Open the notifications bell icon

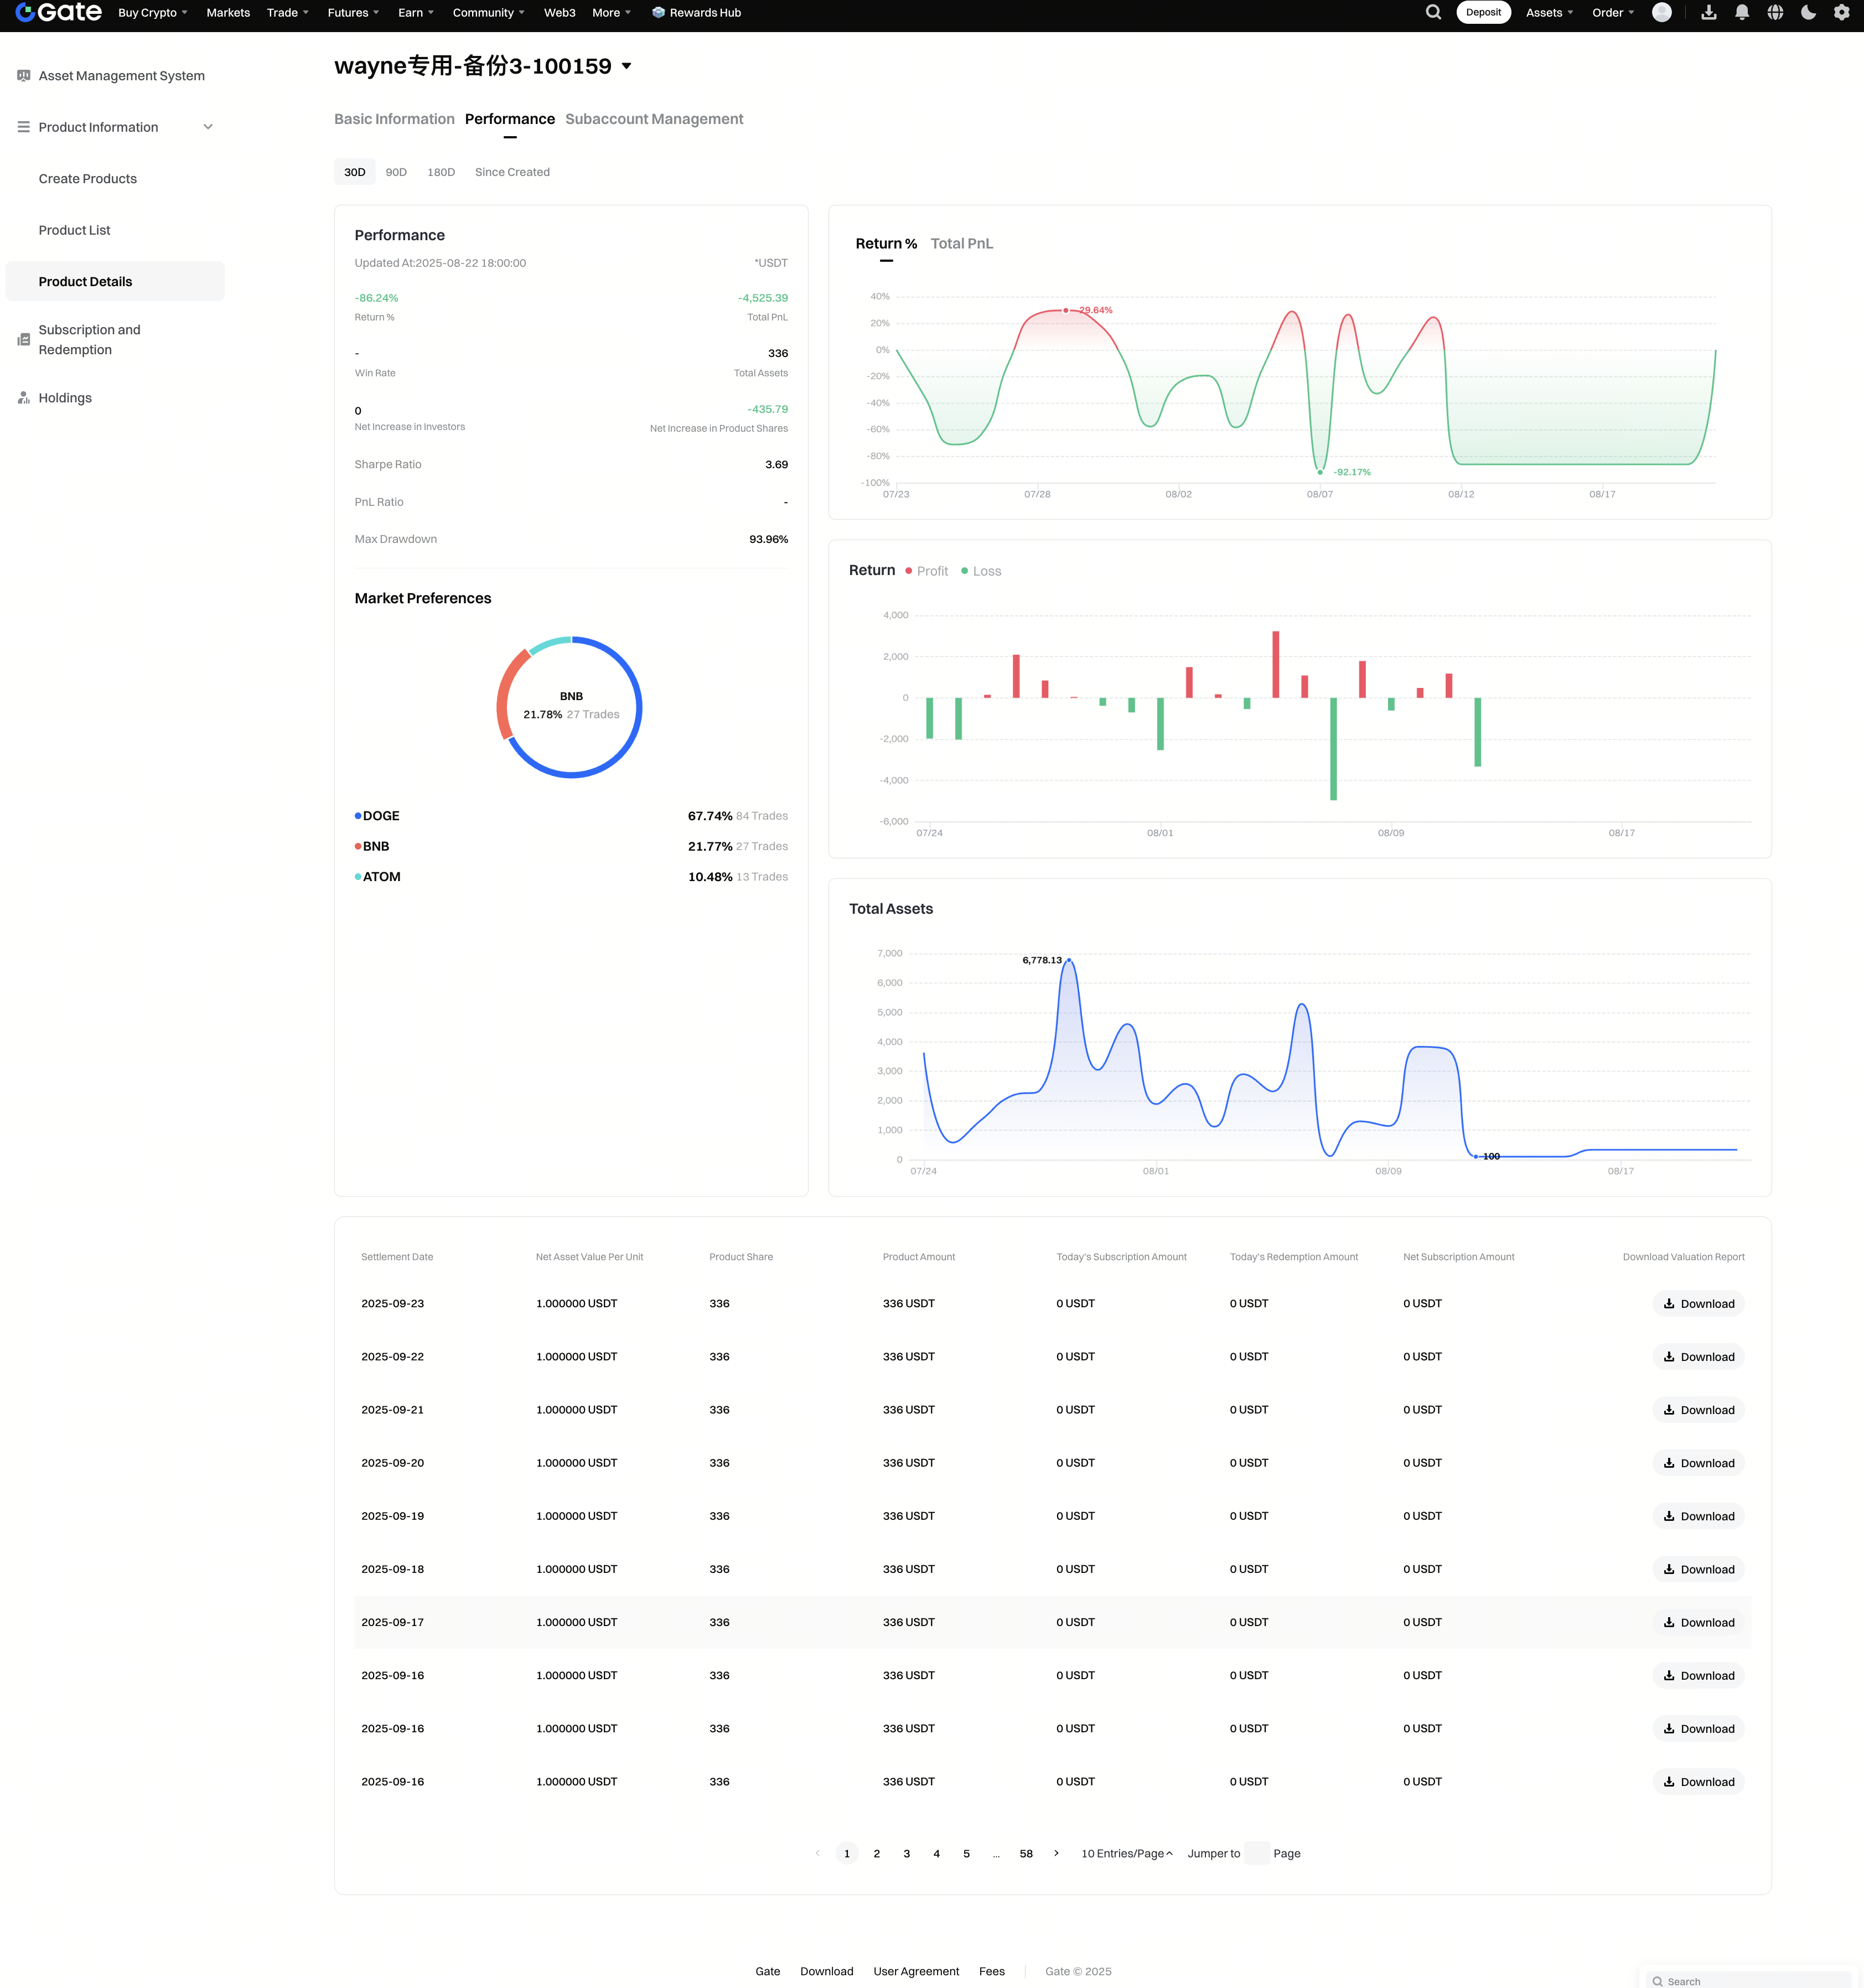pyautogui.click(x=1742, y=13)
